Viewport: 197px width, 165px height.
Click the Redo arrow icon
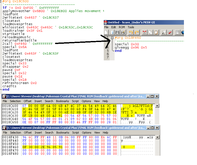137,32
